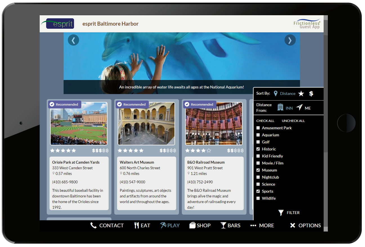
Task: Apply the FILTER button text
Action: pyautogui.click(x=293, y=213)
